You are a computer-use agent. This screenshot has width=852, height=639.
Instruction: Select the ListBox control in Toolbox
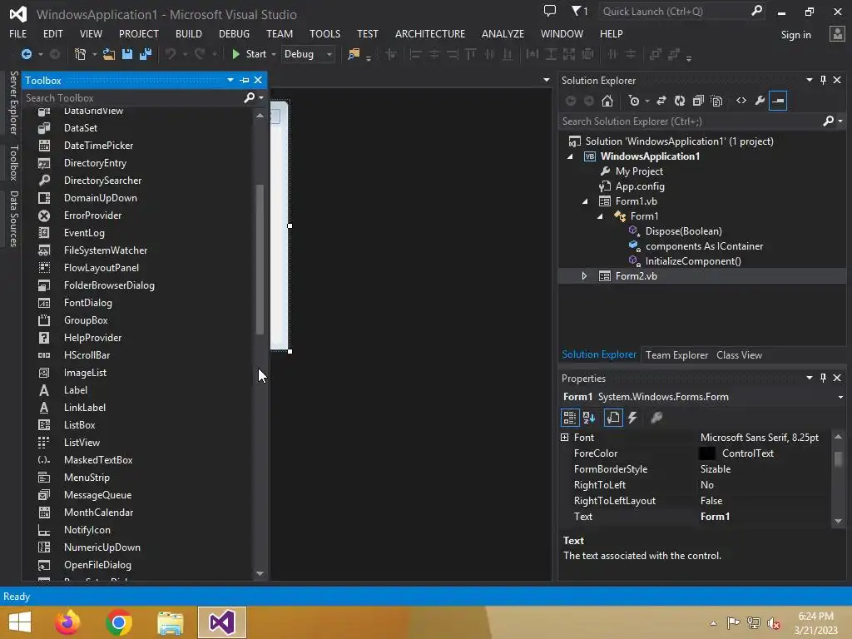(79, 425)
